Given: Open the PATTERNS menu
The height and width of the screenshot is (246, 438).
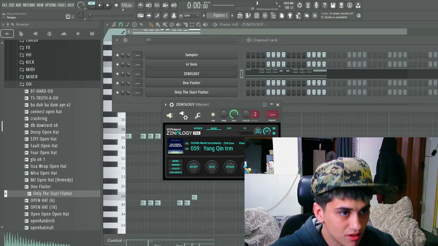Looking at the screenshot, I should point(29,5).
